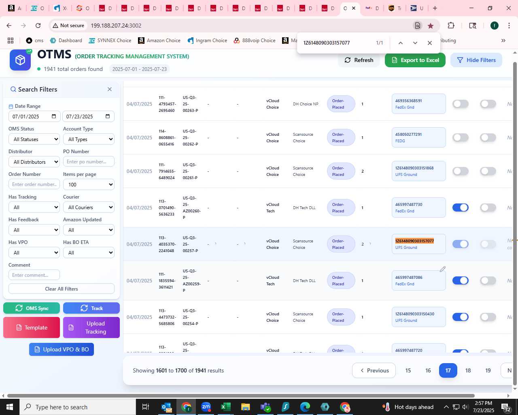Open Outlook from the taskbar

tap(166, 407)
